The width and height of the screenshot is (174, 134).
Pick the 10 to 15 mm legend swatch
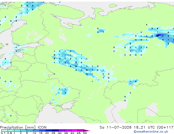coord(36,130)
